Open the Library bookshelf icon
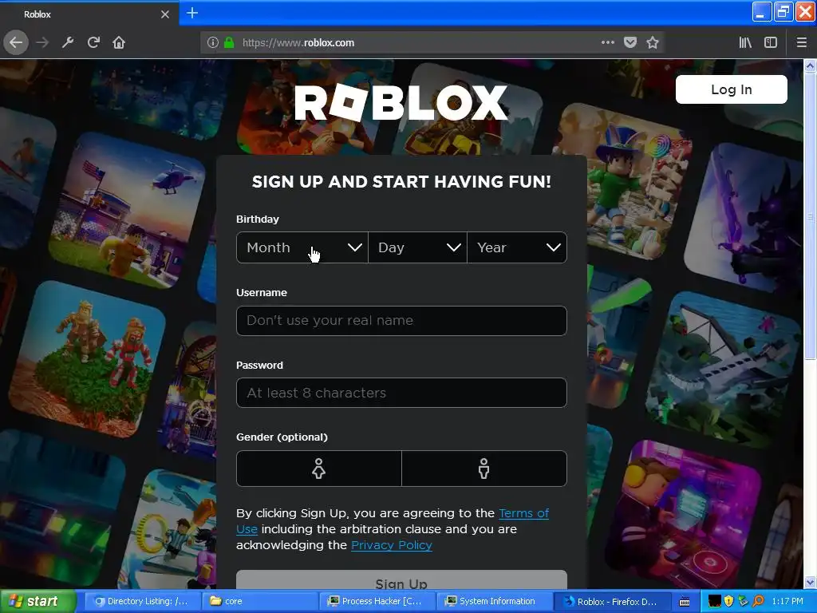 click(x=745, y=43)
